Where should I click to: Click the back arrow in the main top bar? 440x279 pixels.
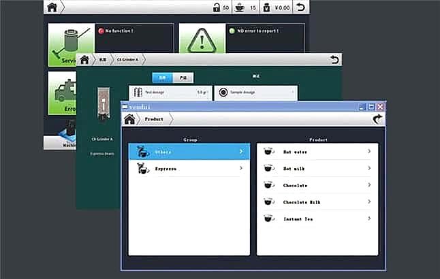click(x=301, y=7)
